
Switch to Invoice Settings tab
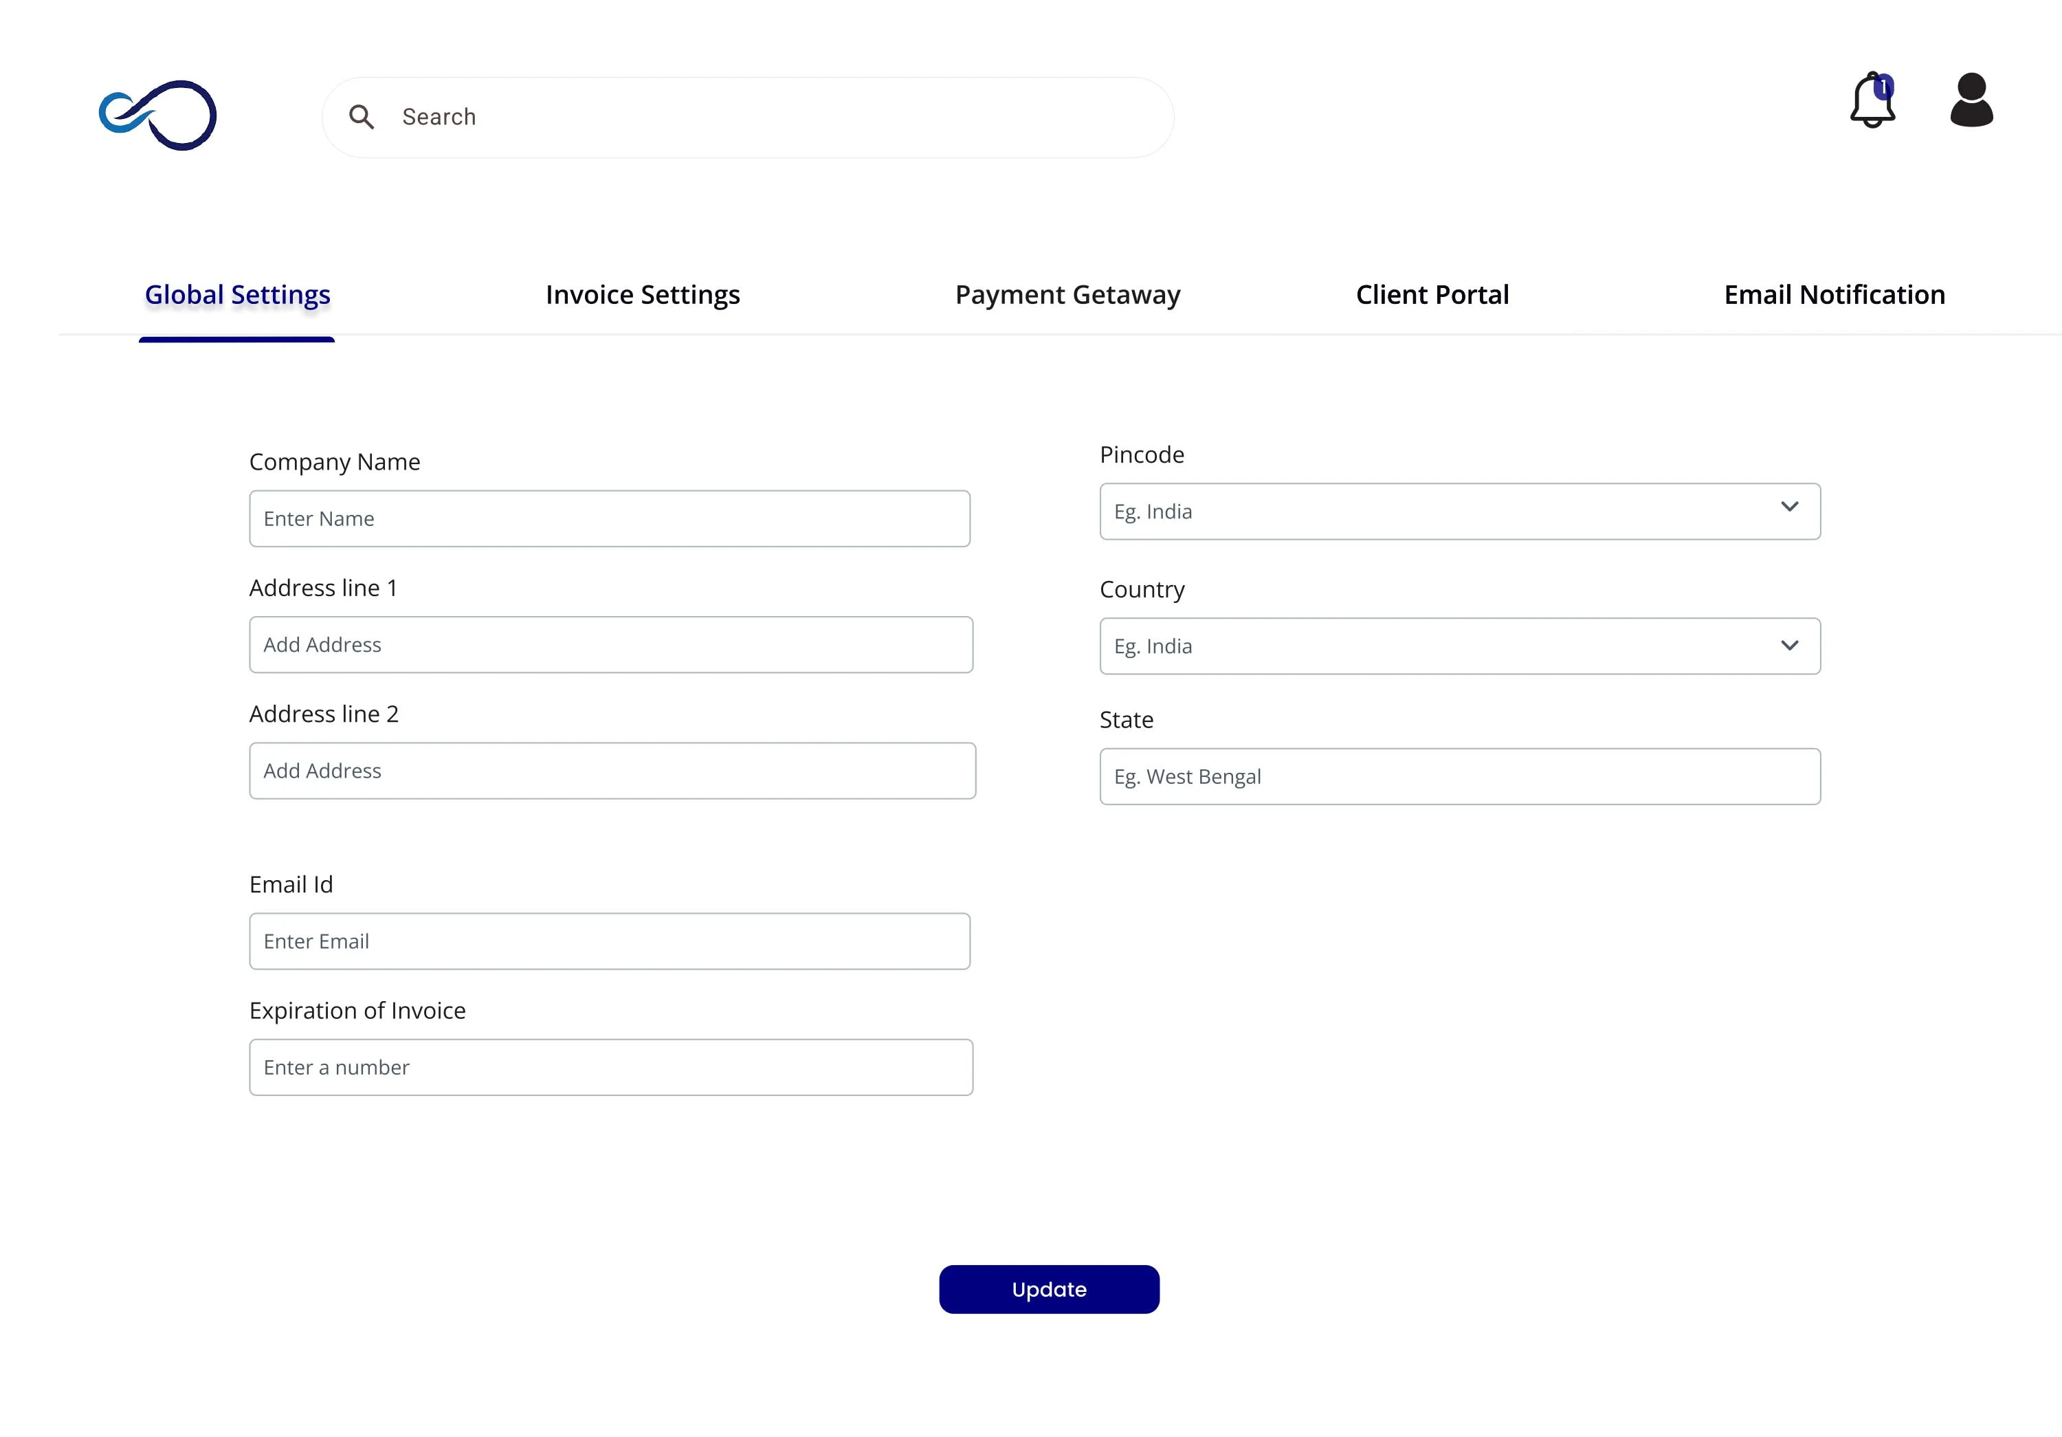point(642,294)
